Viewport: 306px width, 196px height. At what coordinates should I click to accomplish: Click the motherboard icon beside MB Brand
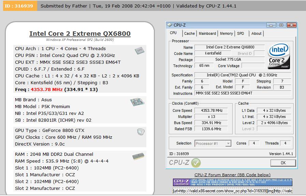click(137, 102)
